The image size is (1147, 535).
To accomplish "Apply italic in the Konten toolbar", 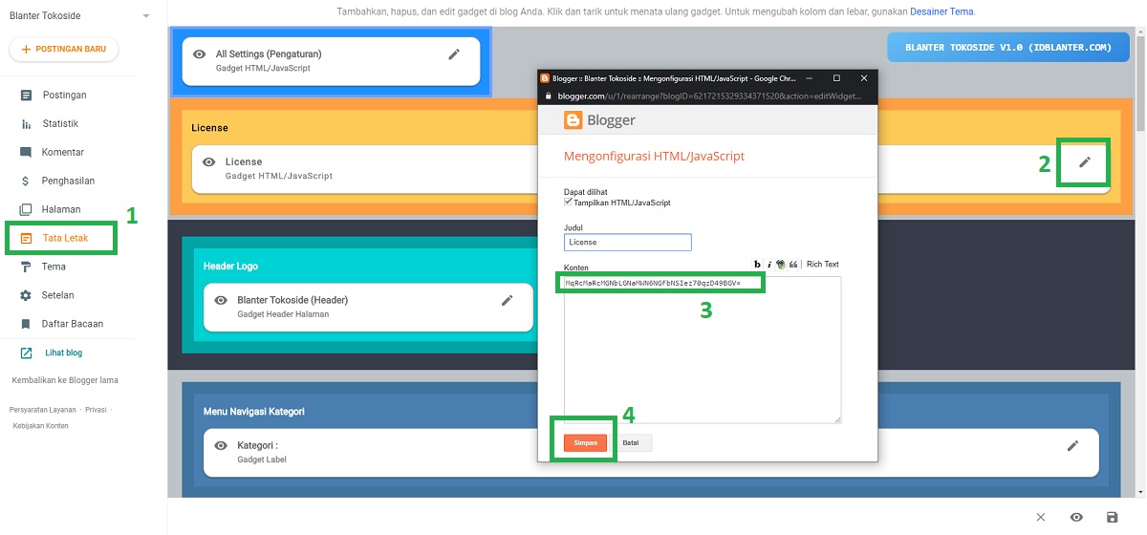I will (x=768, y=265).
